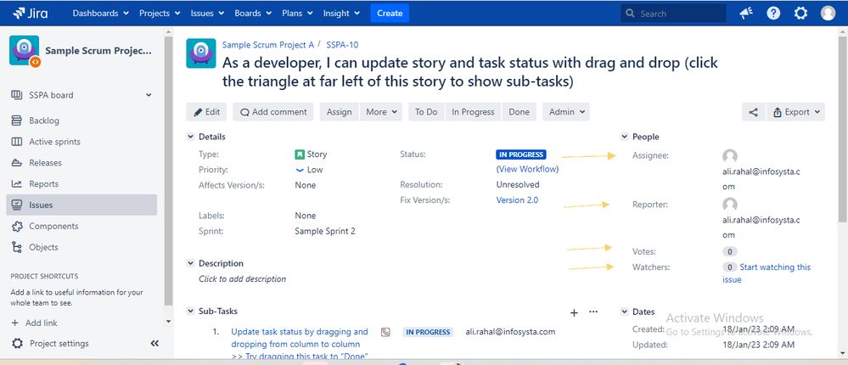Open the Export dropdown
This screenshot has height=365, width=848.
tap(796, 112)
